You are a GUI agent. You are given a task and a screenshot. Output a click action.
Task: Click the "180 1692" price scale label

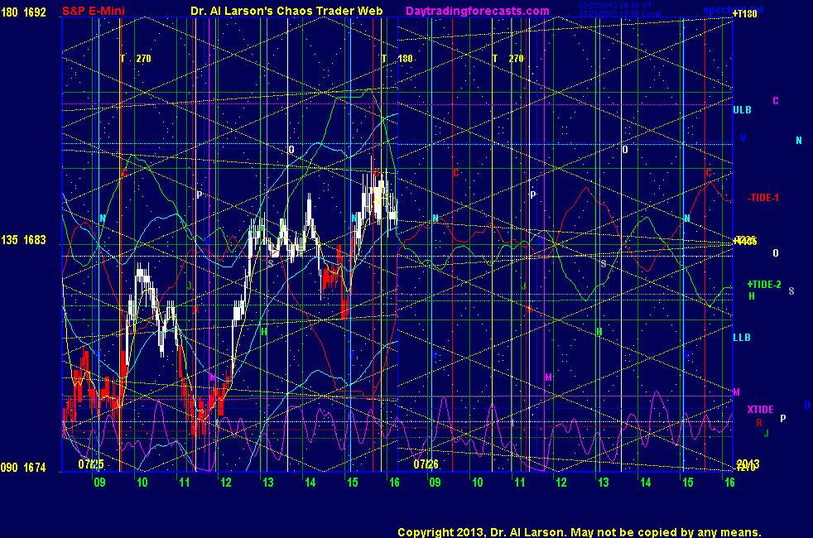23,12
